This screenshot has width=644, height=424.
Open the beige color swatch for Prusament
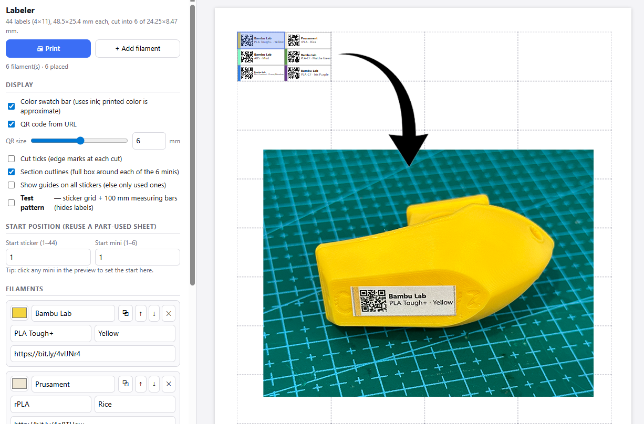pyautogui.click(x=19, y=384)
